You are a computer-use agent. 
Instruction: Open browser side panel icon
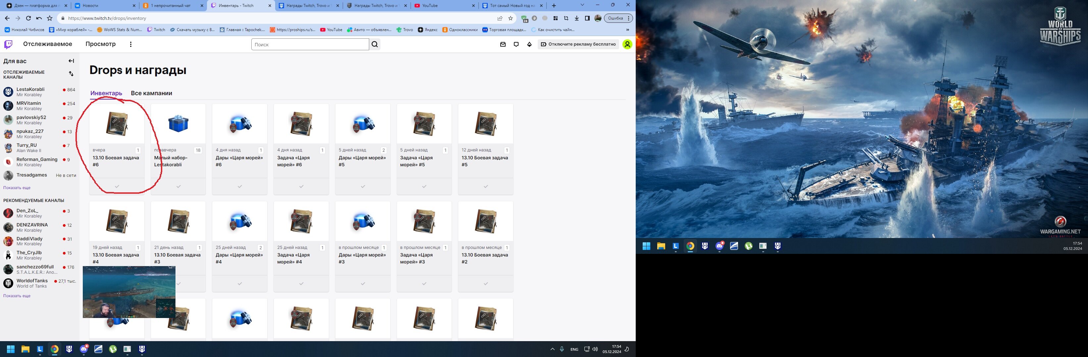click(587, 18)
